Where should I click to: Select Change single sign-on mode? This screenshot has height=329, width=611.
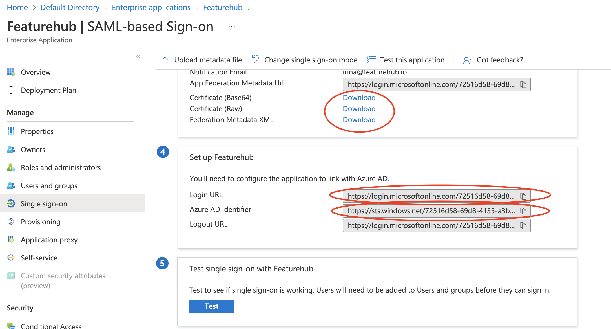(310, 60)
